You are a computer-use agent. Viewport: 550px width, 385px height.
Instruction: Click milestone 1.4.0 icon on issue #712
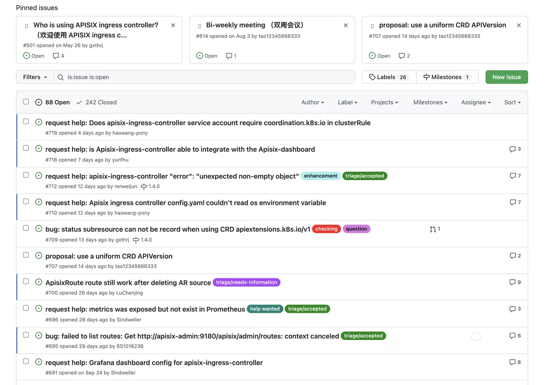click(x=144, y=186)
